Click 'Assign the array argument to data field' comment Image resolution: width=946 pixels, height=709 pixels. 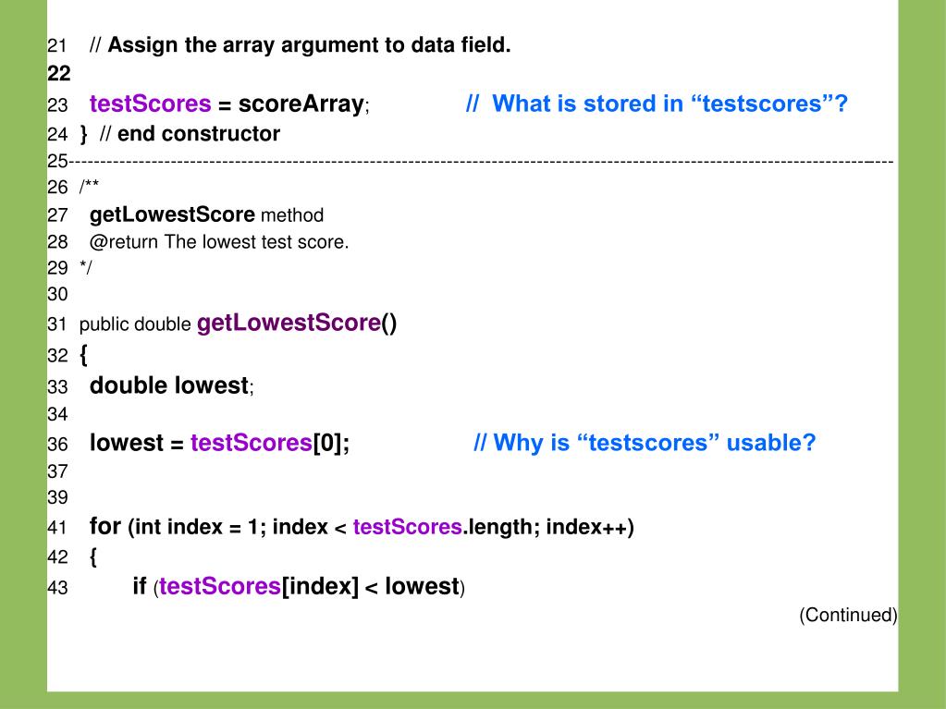click(300, 45)
